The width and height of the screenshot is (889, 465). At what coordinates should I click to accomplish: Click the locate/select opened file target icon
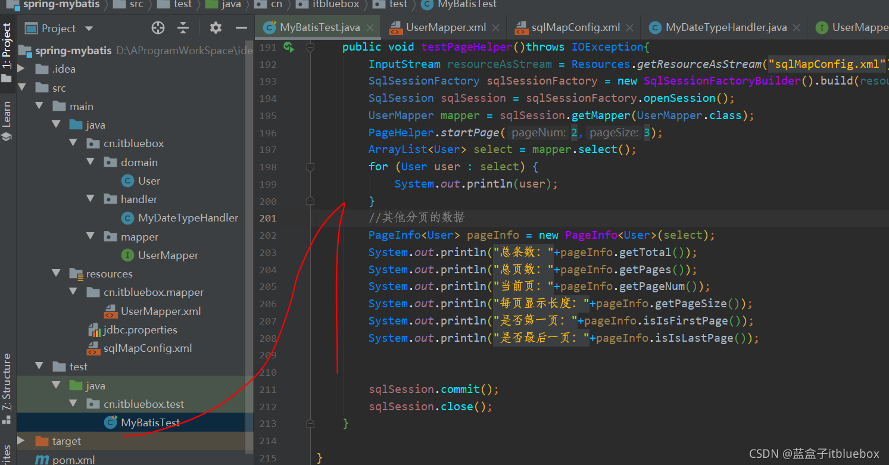(158, 28)
